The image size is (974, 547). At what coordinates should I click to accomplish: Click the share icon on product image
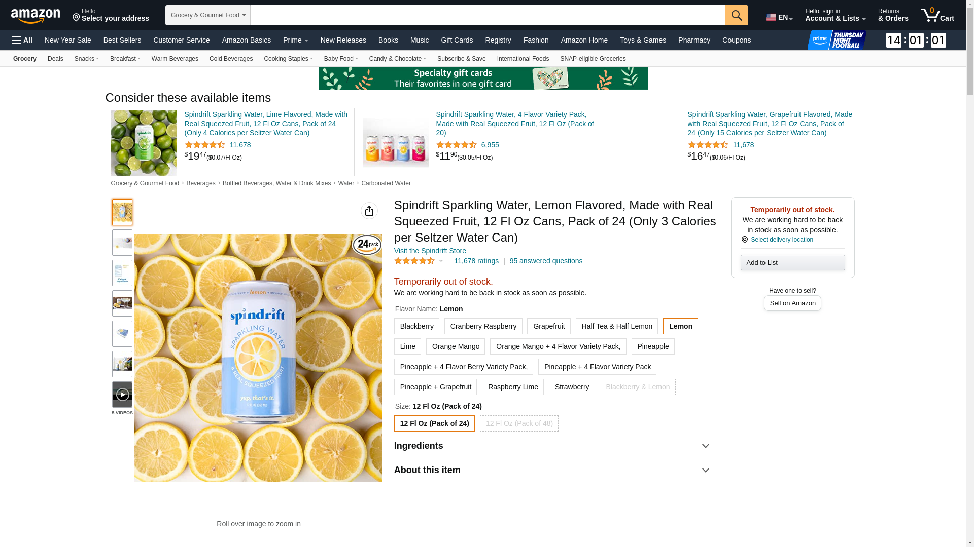pos(369,211)
